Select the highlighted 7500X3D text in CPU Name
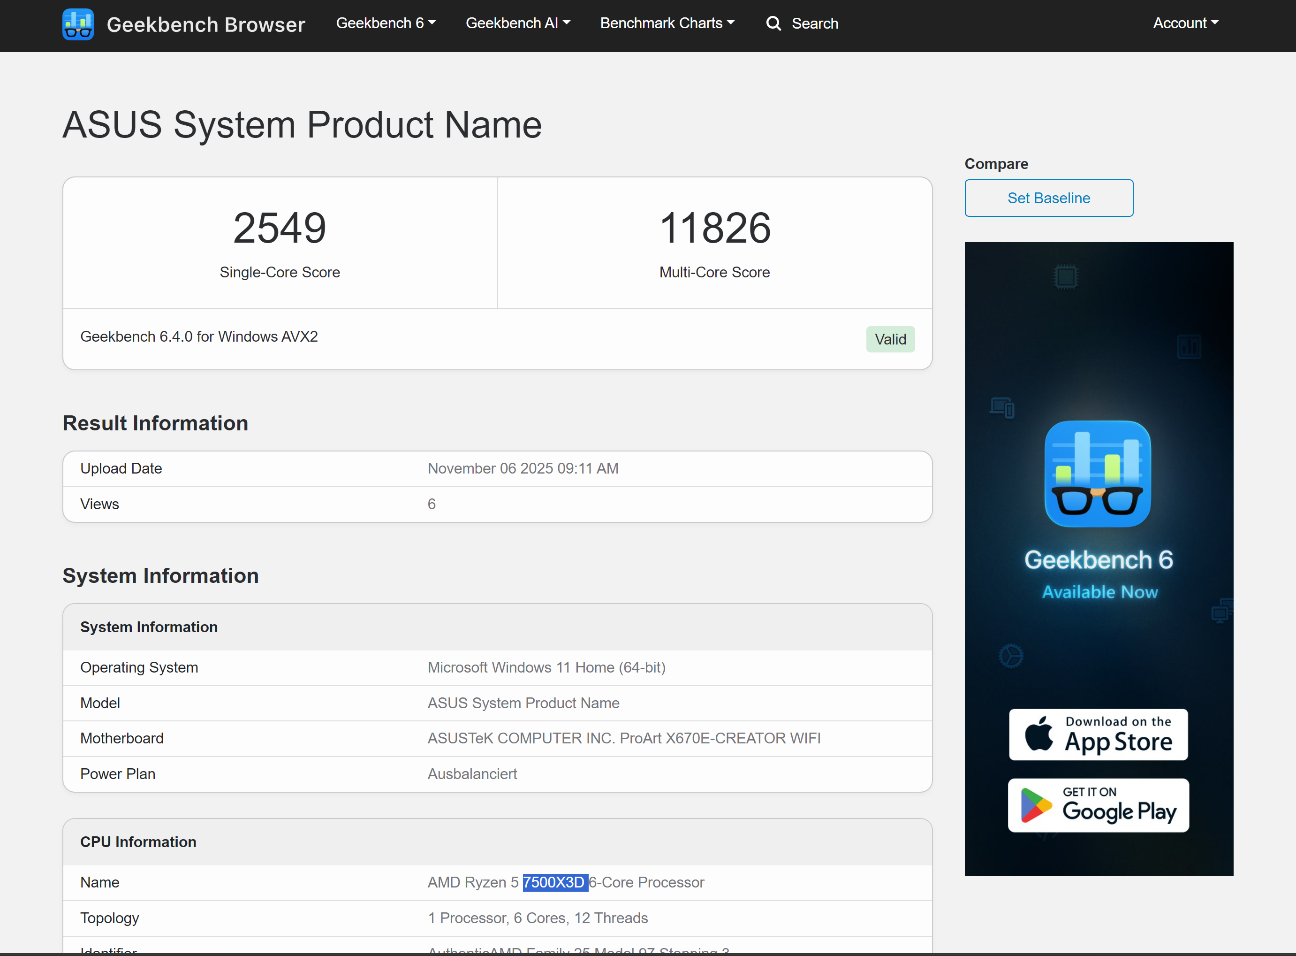The image size is (1296, 956). point(554,882)
